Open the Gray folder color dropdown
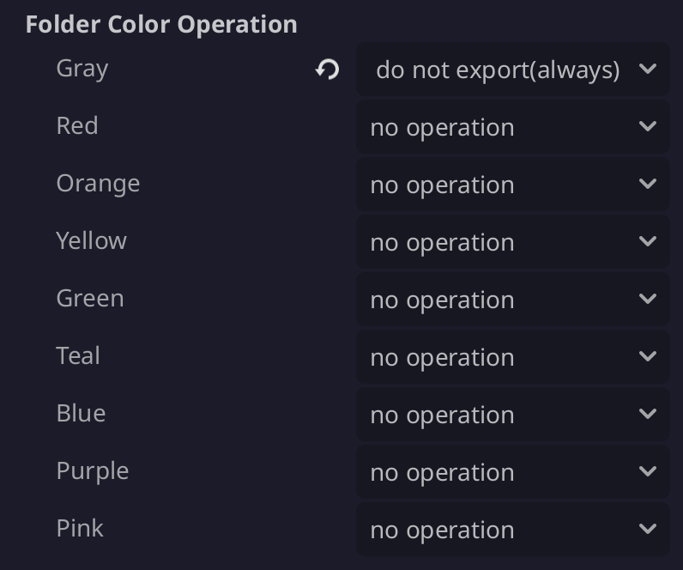The image size is (683, 570). pos(512,70)
